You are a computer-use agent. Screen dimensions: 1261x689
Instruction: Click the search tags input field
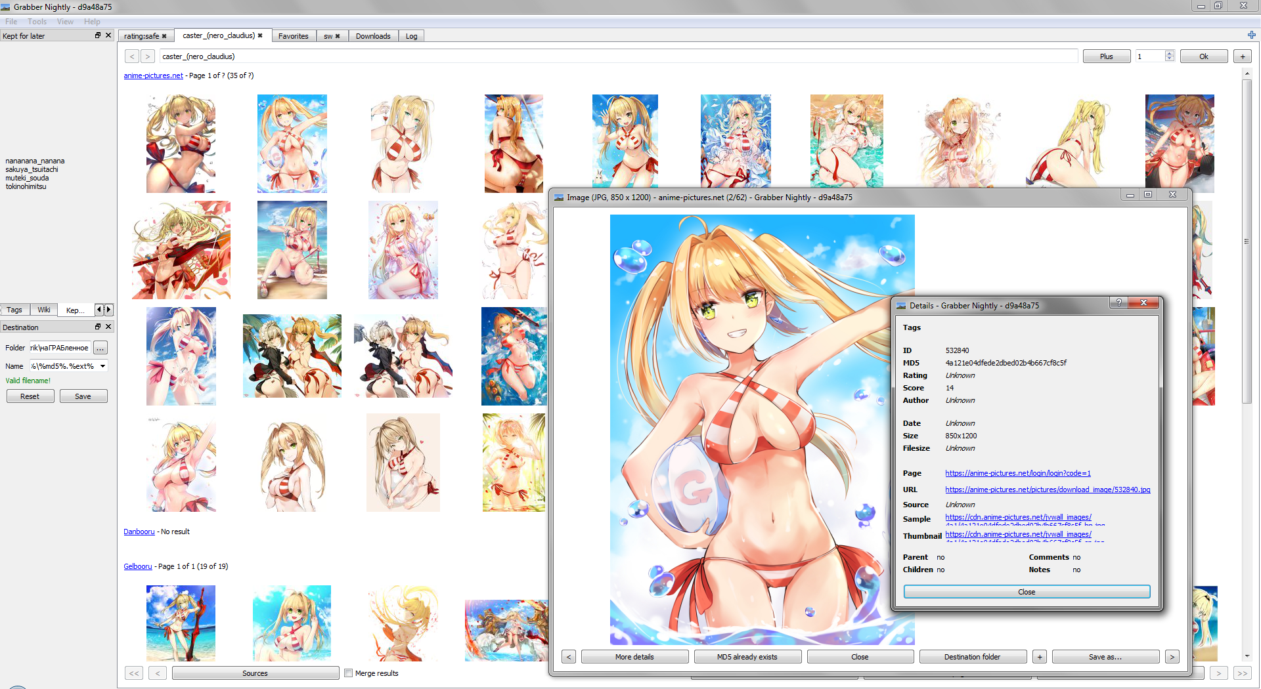click(618, 56)
